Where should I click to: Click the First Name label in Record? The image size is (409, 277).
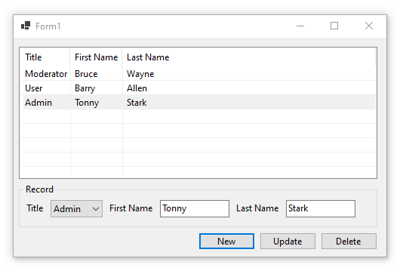tap(131, 208)
